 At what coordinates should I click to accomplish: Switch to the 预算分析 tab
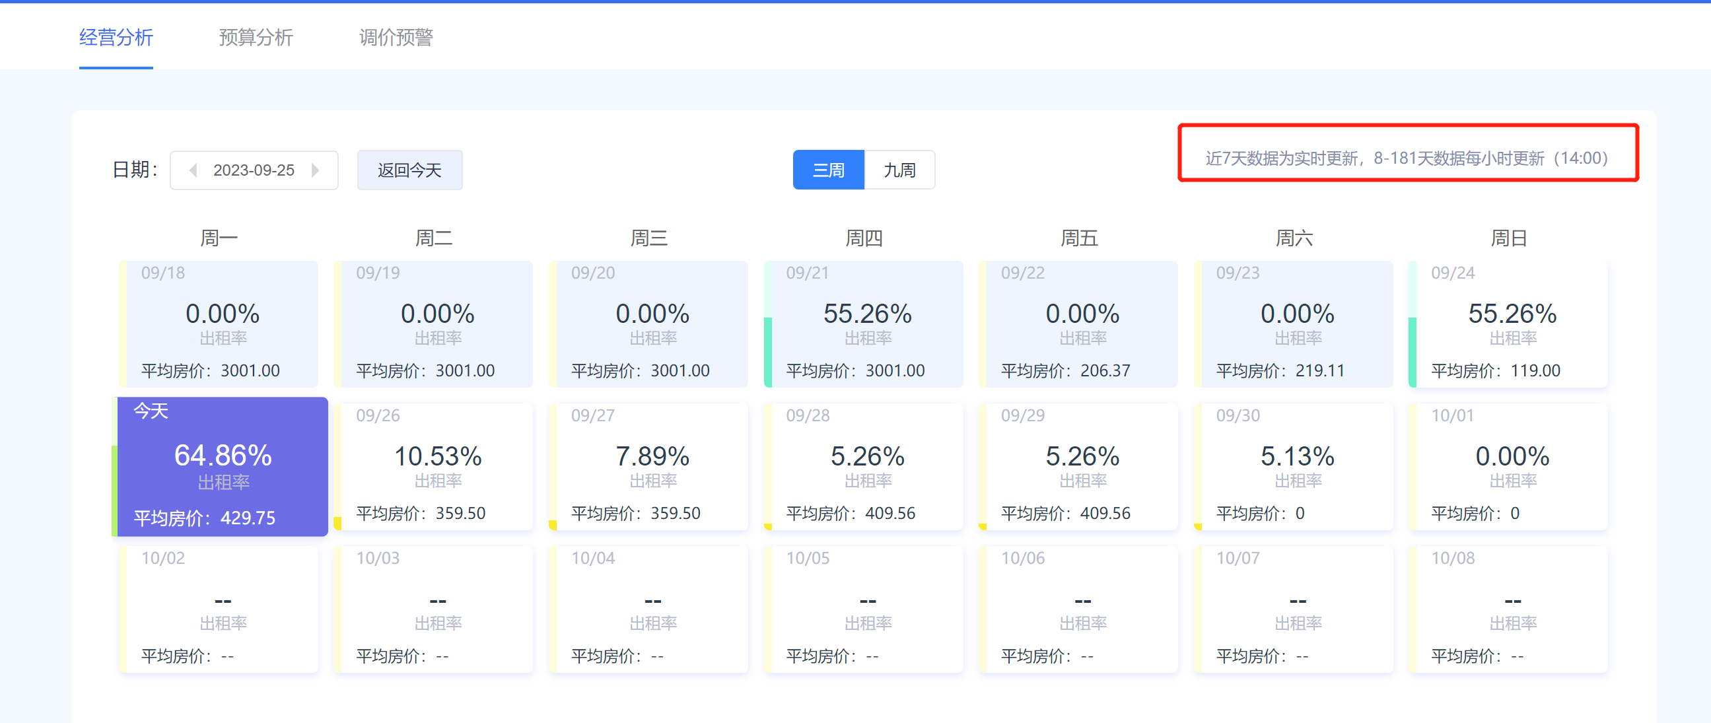click(x=256, y=37)
